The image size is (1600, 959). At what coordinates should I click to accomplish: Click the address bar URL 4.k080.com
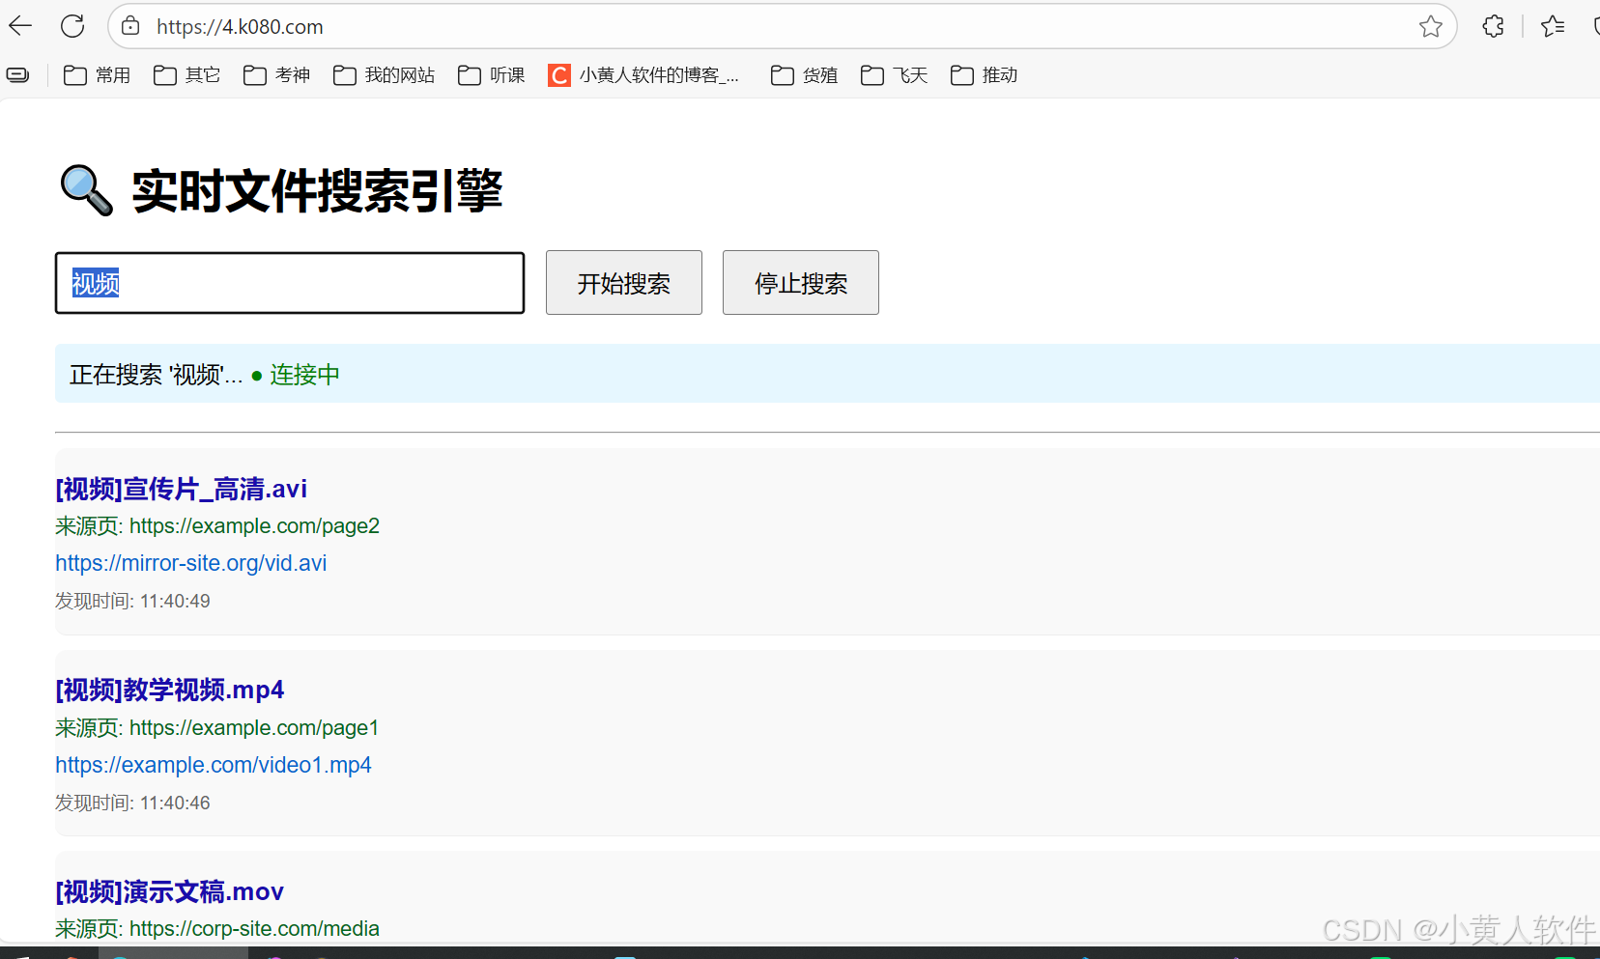[x=240, y=27]
